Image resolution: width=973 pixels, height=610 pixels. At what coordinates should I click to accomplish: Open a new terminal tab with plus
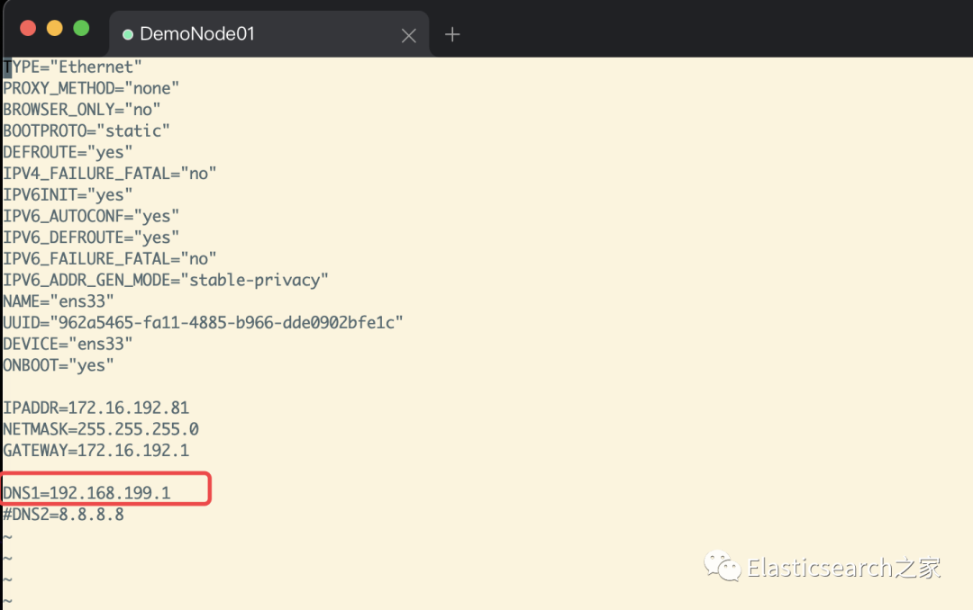click(x=452, y=34)
